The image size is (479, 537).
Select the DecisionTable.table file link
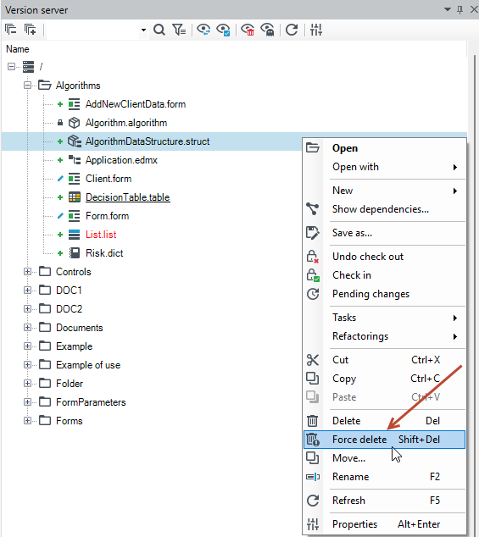[127, 197]
